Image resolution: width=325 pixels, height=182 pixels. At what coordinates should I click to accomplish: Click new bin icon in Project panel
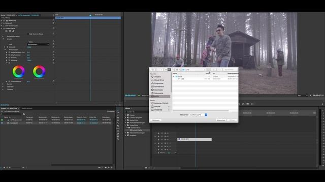(x=106, y=167)
